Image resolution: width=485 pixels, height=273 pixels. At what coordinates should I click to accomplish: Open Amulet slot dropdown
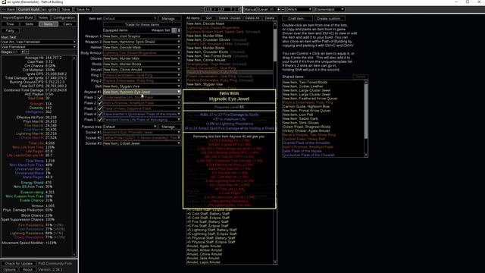tap(142, 70)
